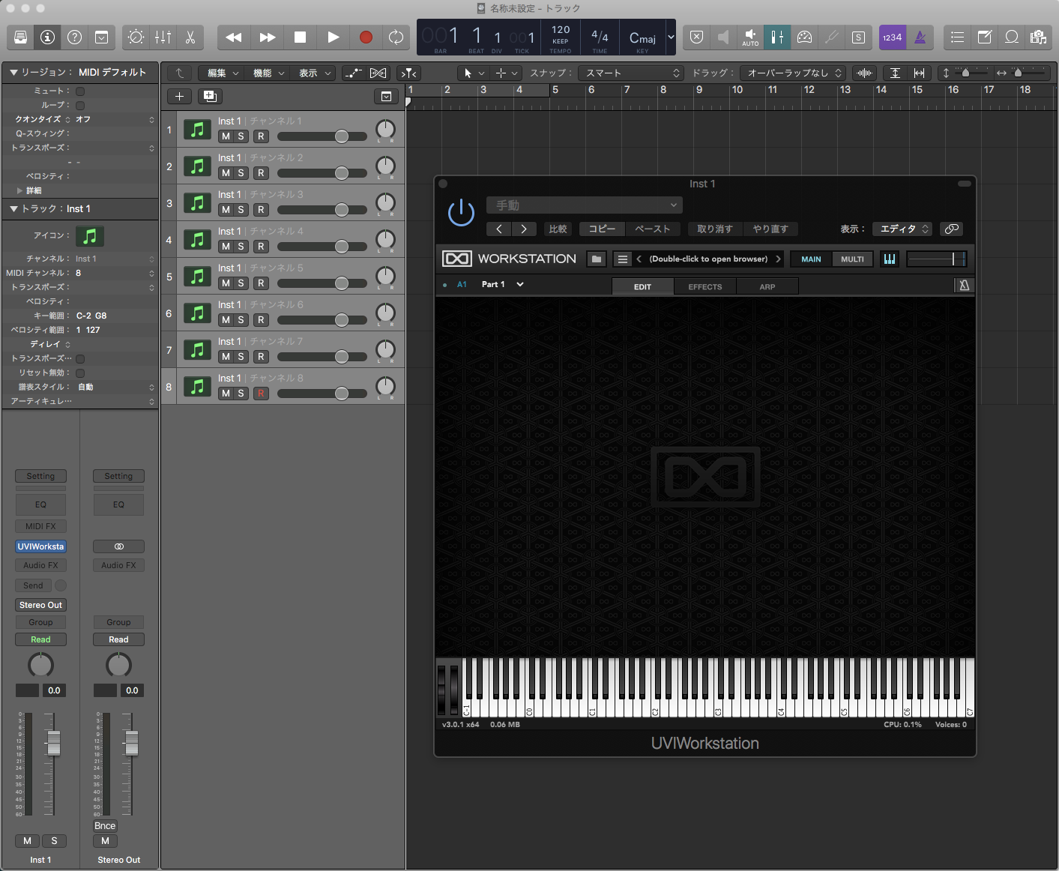Click the plugin link chain icon
Viewport: 1059px width, 871px height.
click(x=951, y=229)
